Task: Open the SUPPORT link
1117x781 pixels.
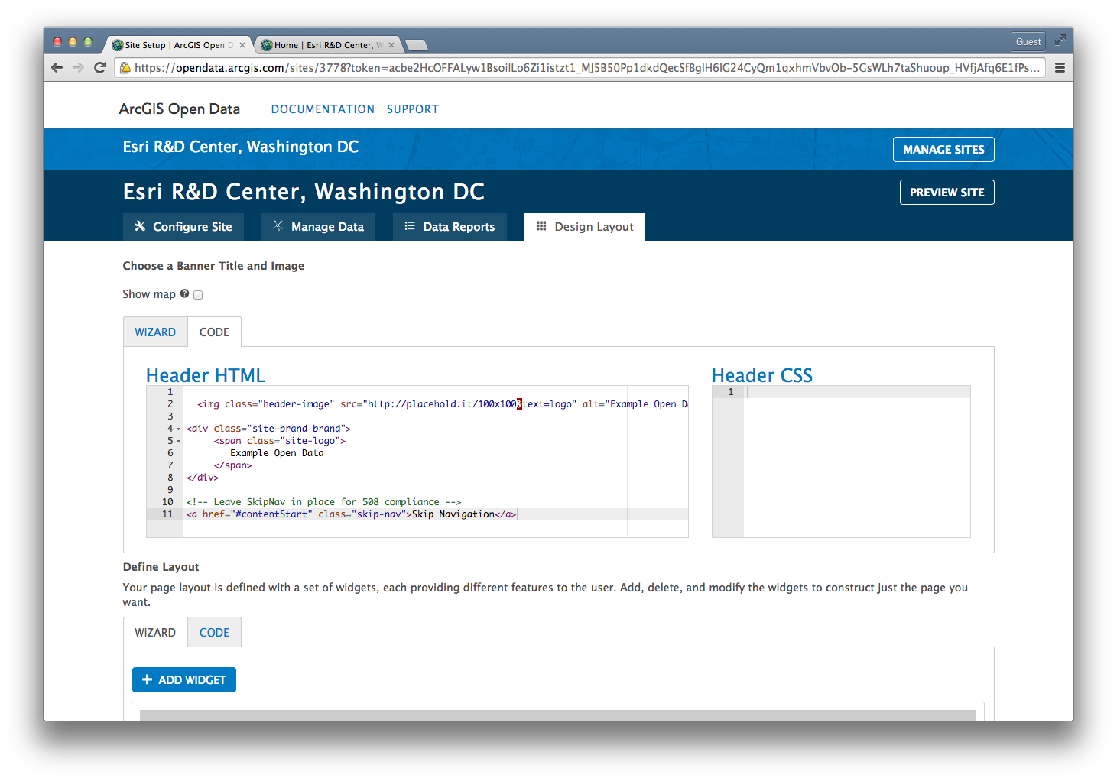Action: tap(413, 109)
